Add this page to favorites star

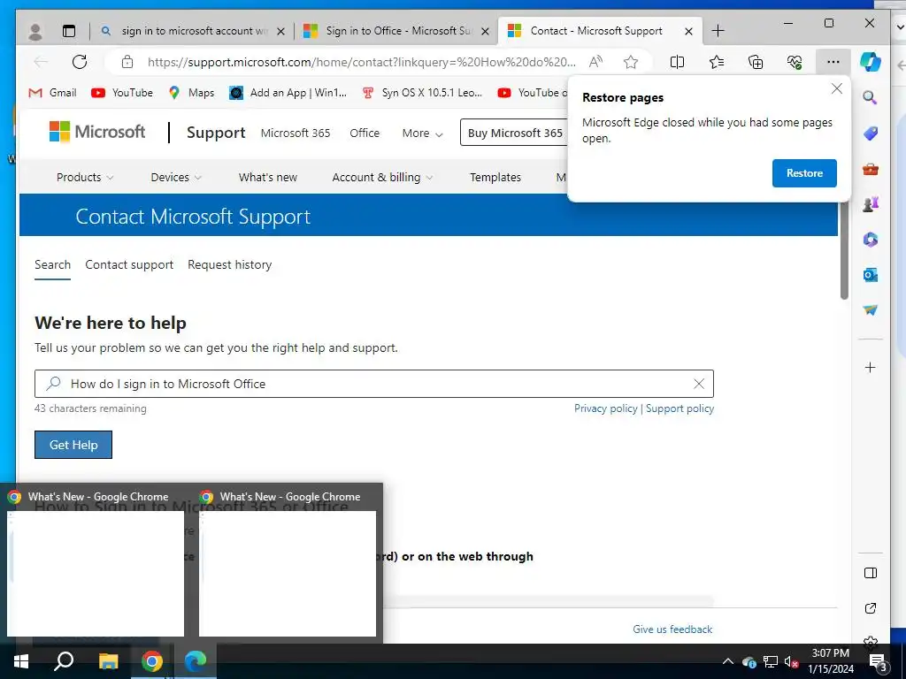pyautogui.click(x=630, y=62)
